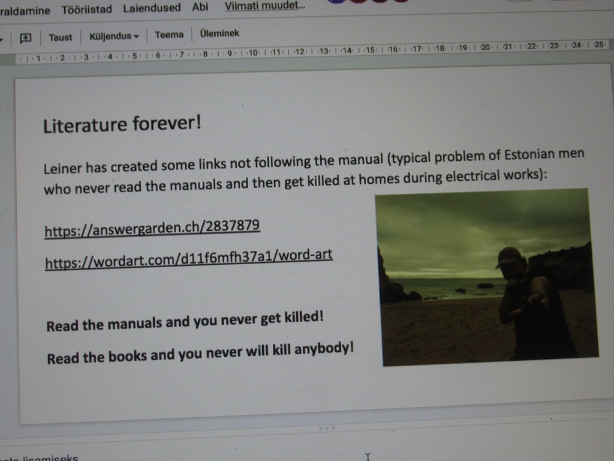Image resolution: width=614 pixels, height=461 pixels.
Task: Click the add comment box icon
Action: (x=25, y=38)
